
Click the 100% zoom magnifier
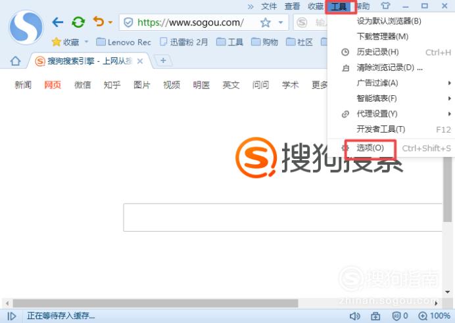pos(434,316)
